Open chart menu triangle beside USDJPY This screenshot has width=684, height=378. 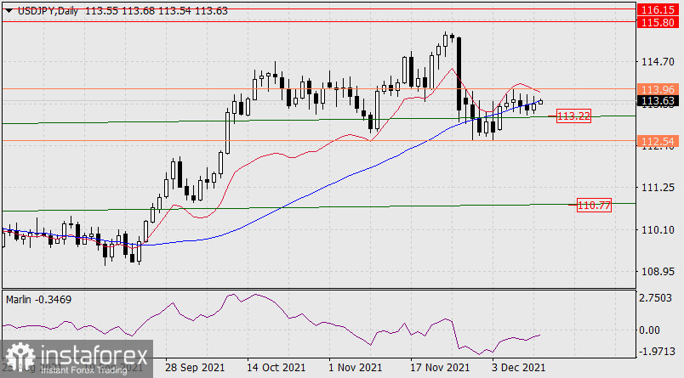pyautogui.click(x=8, y=9)
